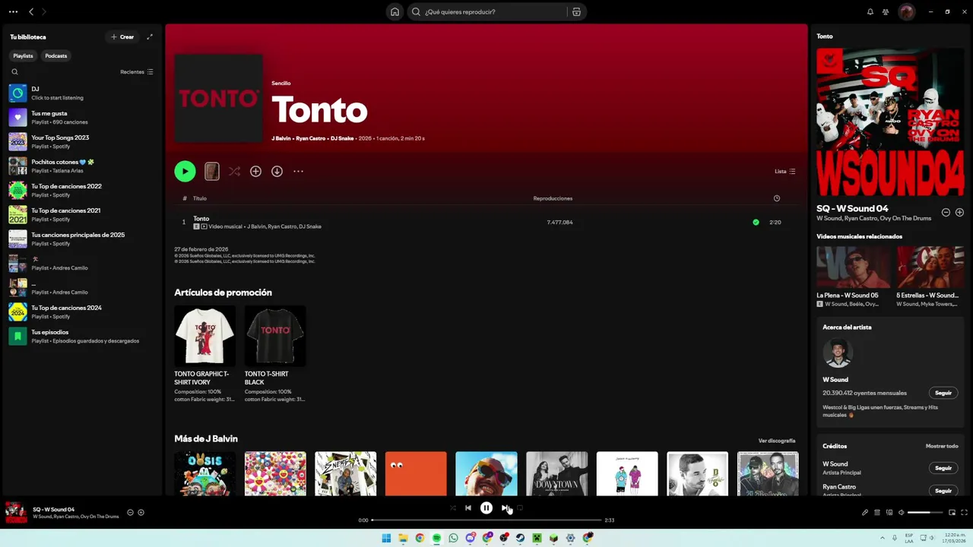Open Your Top Songs 2023 playlist
973x547 pixels.
82,141
